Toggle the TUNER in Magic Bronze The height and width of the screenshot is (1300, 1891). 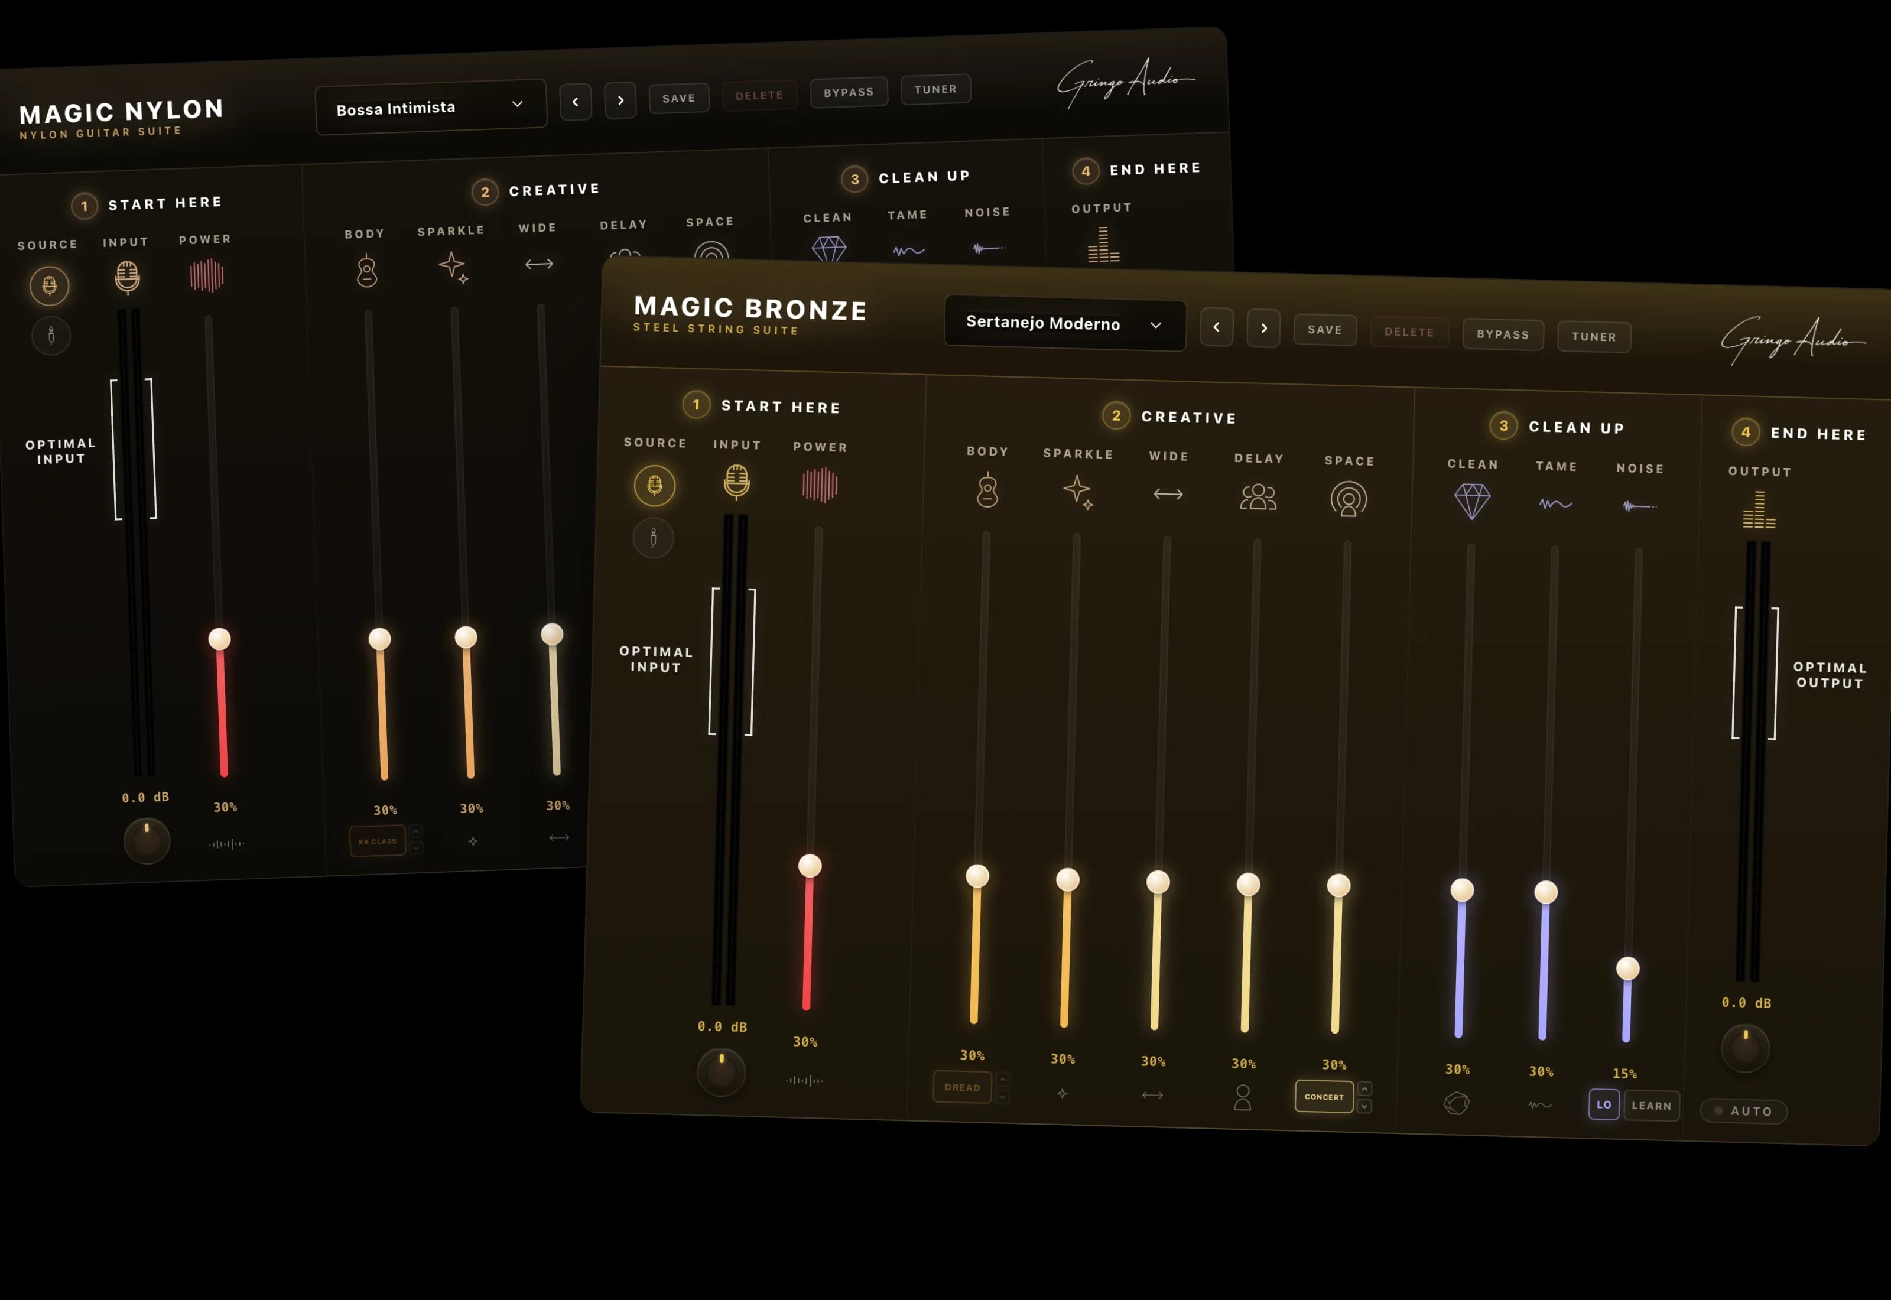(x=1594, y=336)
